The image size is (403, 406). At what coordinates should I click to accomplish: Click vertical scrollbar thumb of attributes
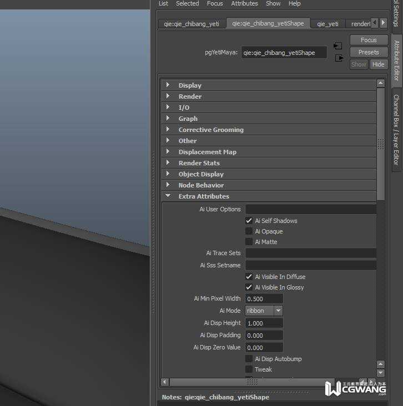pyautogui.click(x=380, y=144)
